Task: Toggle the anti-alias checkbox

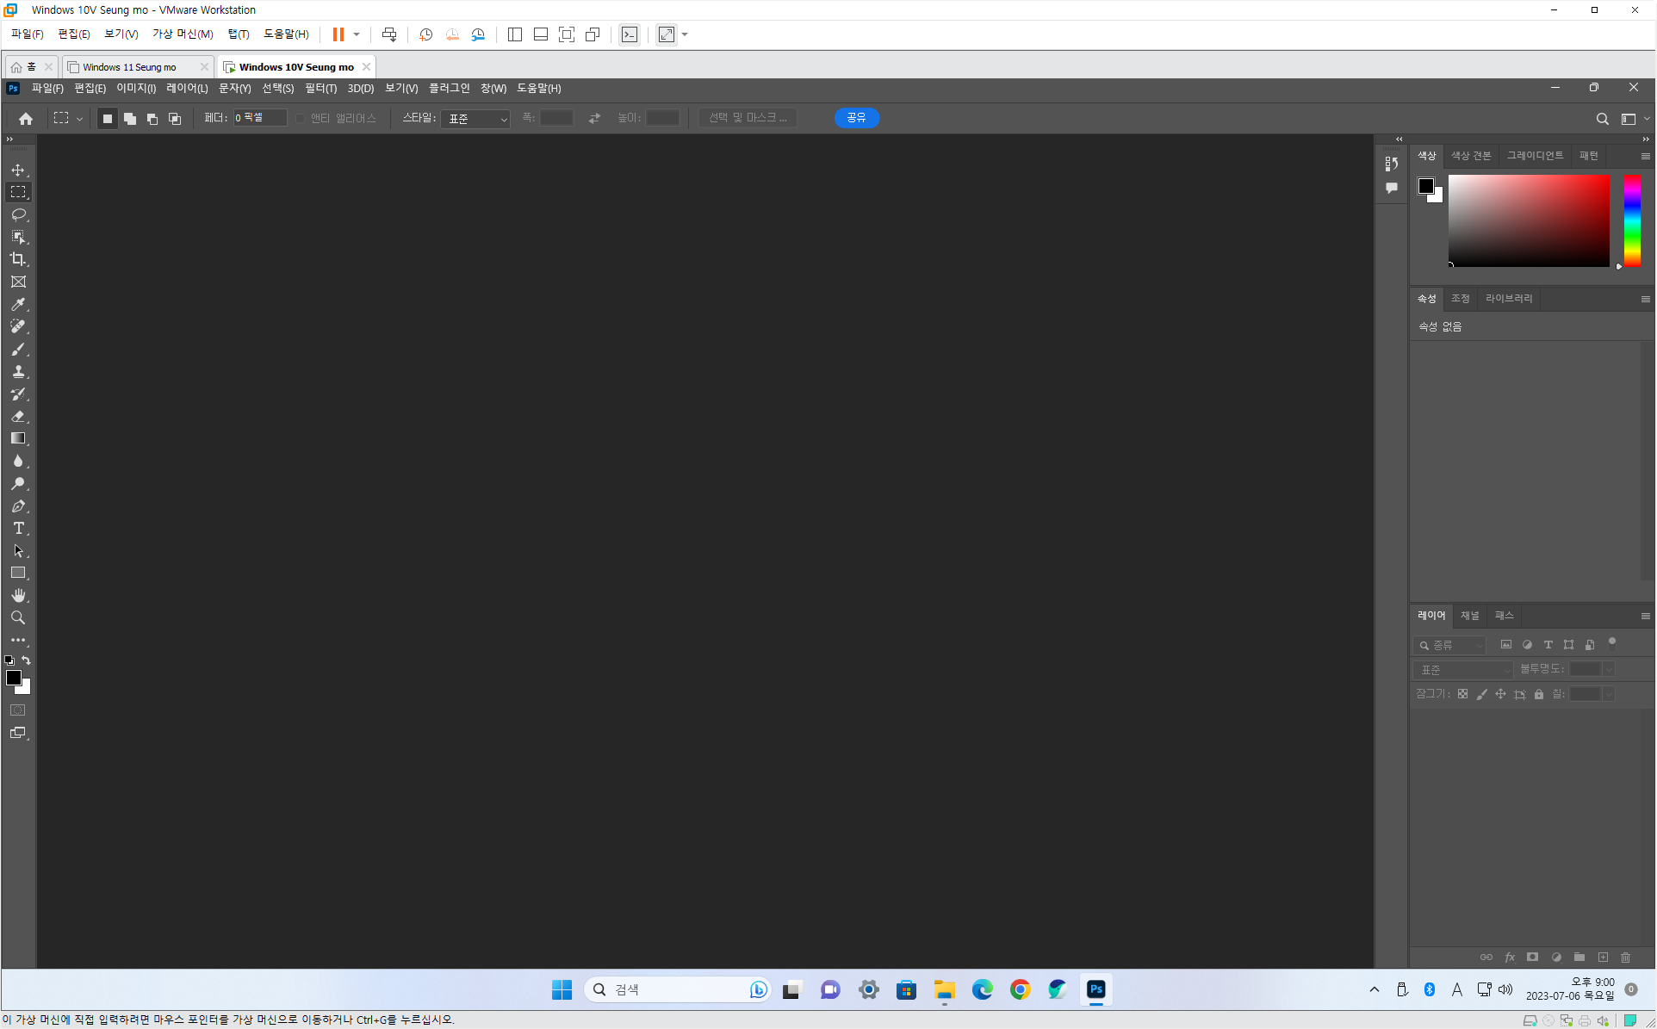Action: 301,118
